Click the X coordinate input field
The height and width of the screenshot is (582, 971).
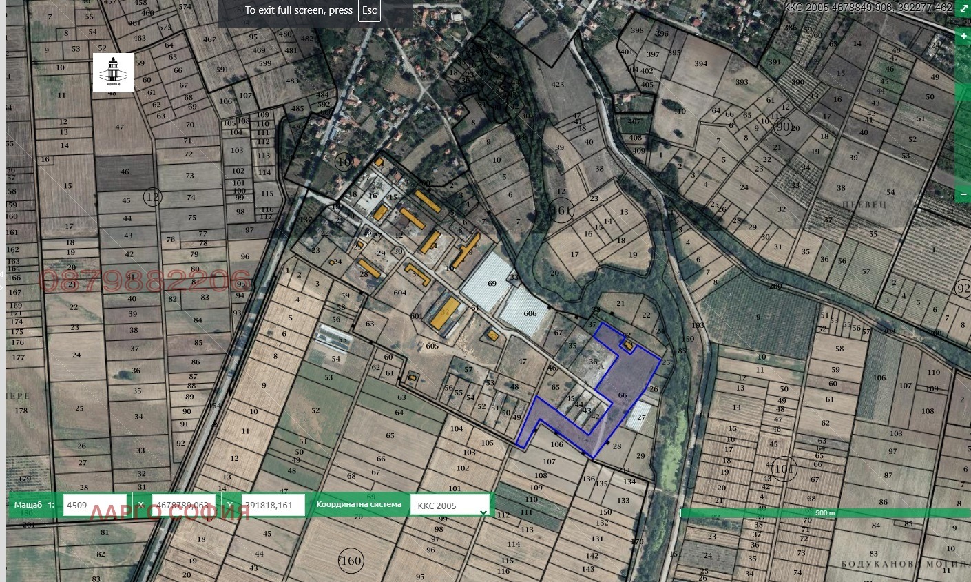[x=183, y=505]
